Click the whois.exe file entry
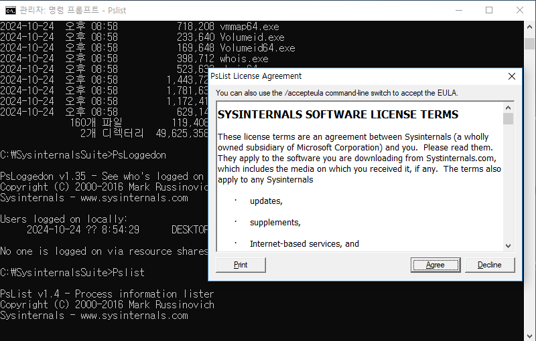The image size is (536, 341). pyautogui.click(x=244, y=59)
